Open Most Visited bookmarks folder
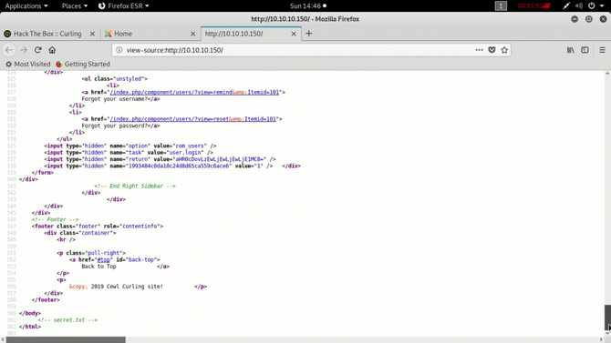The height and width of the screenshot is (343, 611). click(x=28, y=65)
